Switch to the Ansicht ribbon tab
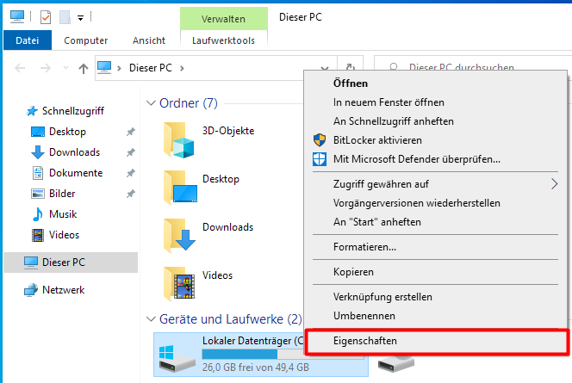The width and height of the screenshot is (572, 383). pos(149,40)
